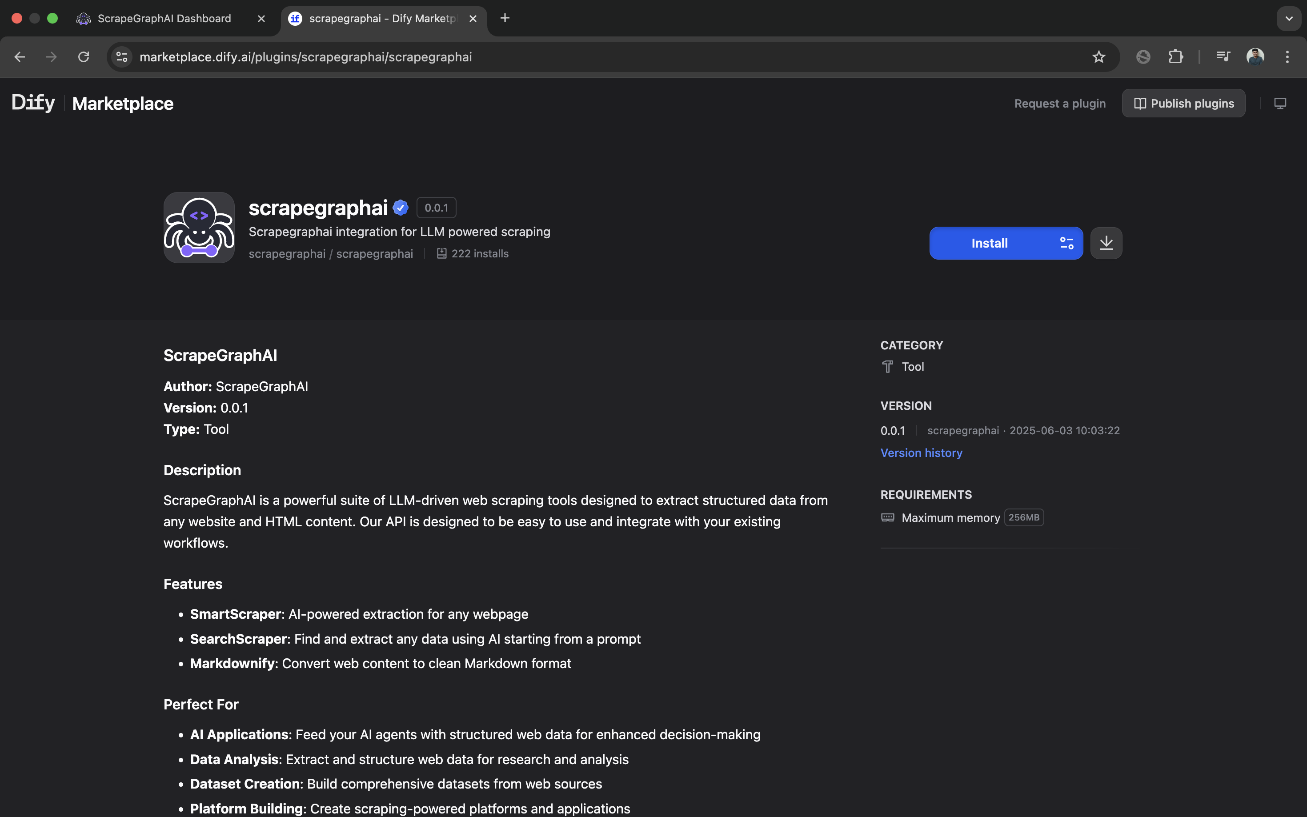The width and height of the screenshot is (1307, 817).
Task: Click the scrapegraphai spider plugin logo
Action: click(x=199, y=228)
